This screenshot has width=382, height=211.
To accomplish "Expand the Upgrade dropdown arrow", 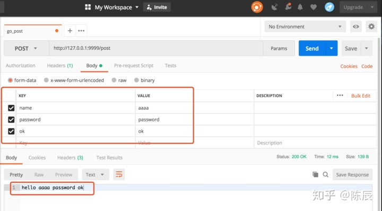I will point(372,7).
